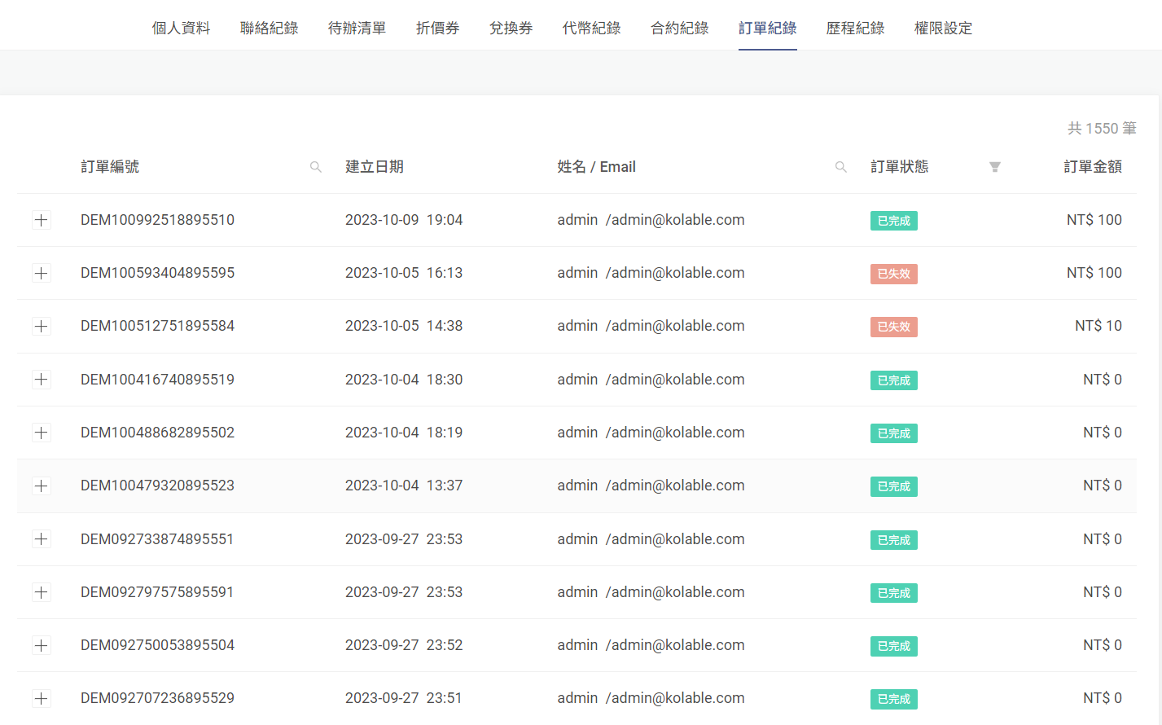1162x725 pixels.
Task: Open the 合約紀錄 tab
Action: [x=679, y=29]
